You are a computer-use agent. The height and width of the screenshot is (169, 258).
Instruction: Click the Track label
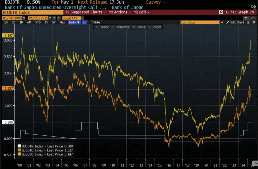tap(105, 27)
